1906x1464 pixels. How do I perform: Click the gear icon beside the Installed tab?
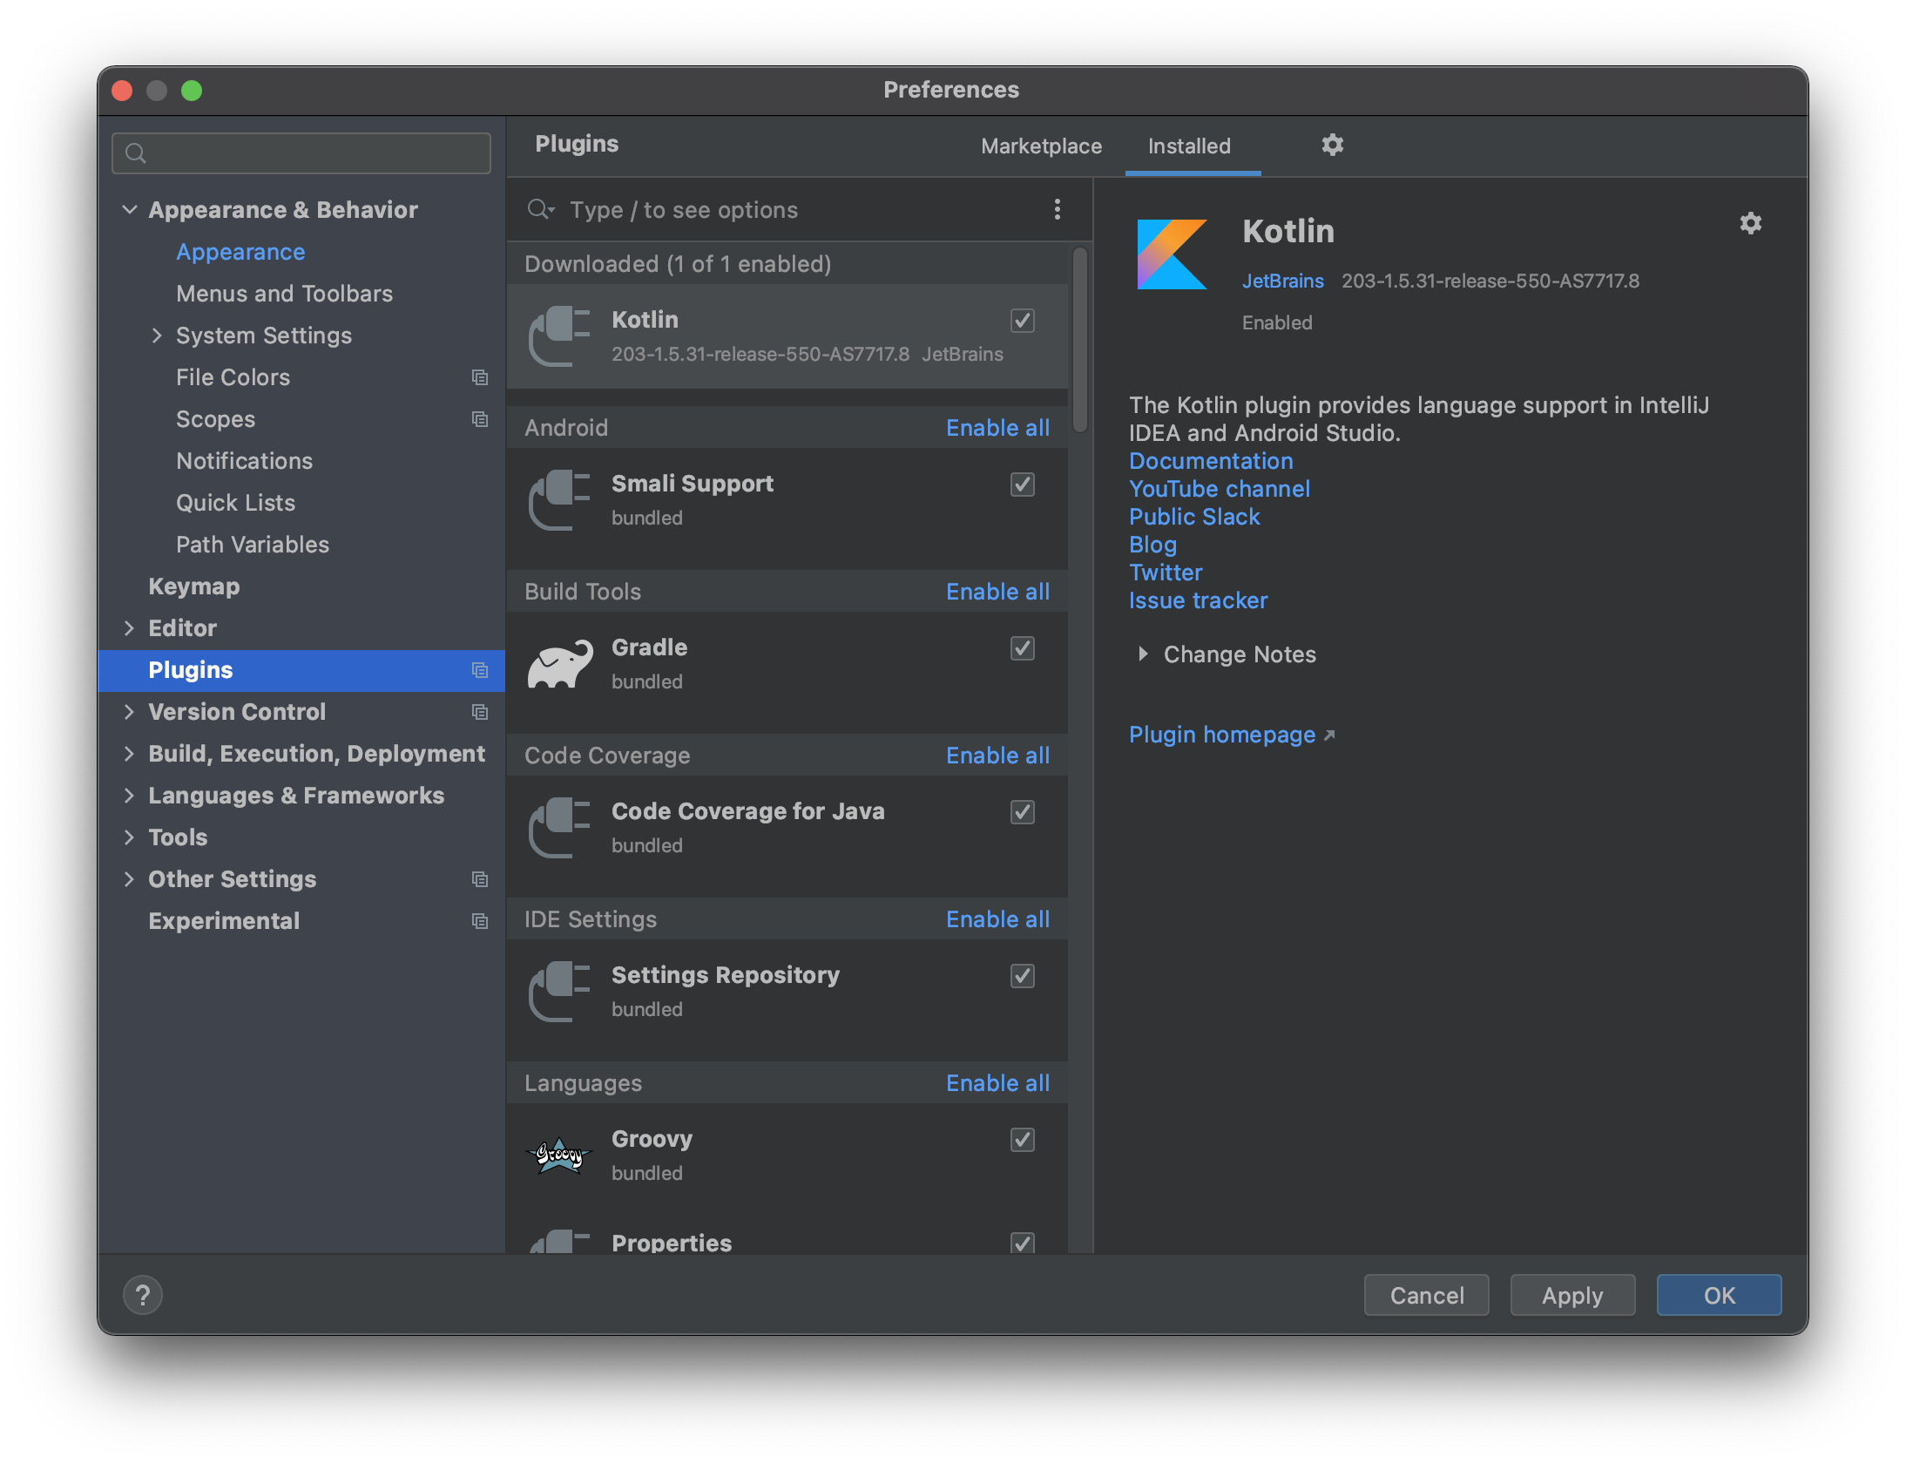click(x=1332, y=145)
